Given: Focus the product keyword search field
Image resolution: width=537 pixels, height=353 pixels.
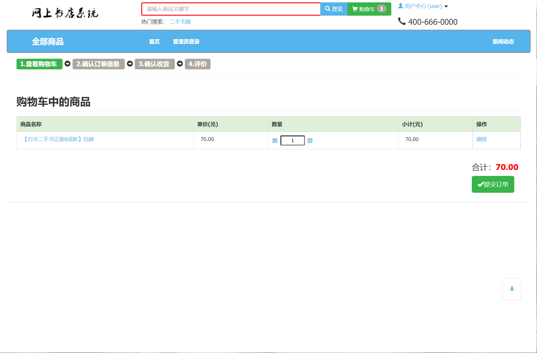Looking at the screenshot, I should tap(231, 9).
